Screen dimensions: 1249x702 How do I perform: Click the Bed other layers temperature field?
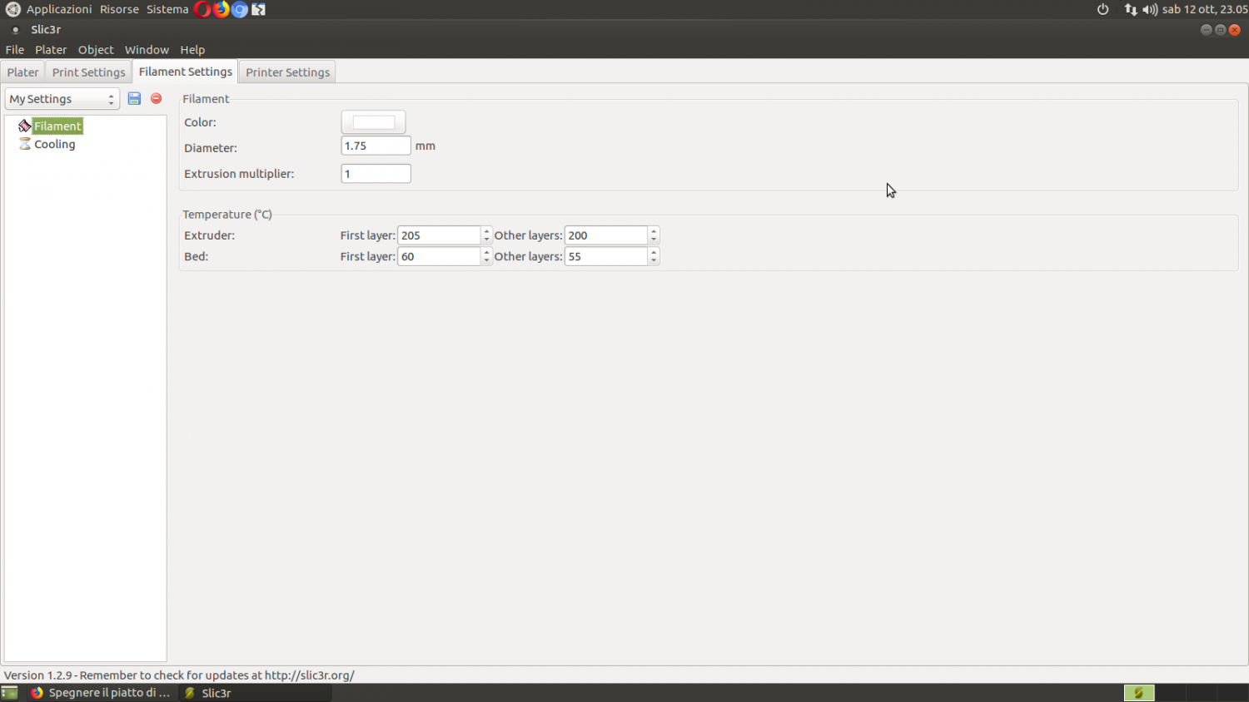[x=605, y=256]
